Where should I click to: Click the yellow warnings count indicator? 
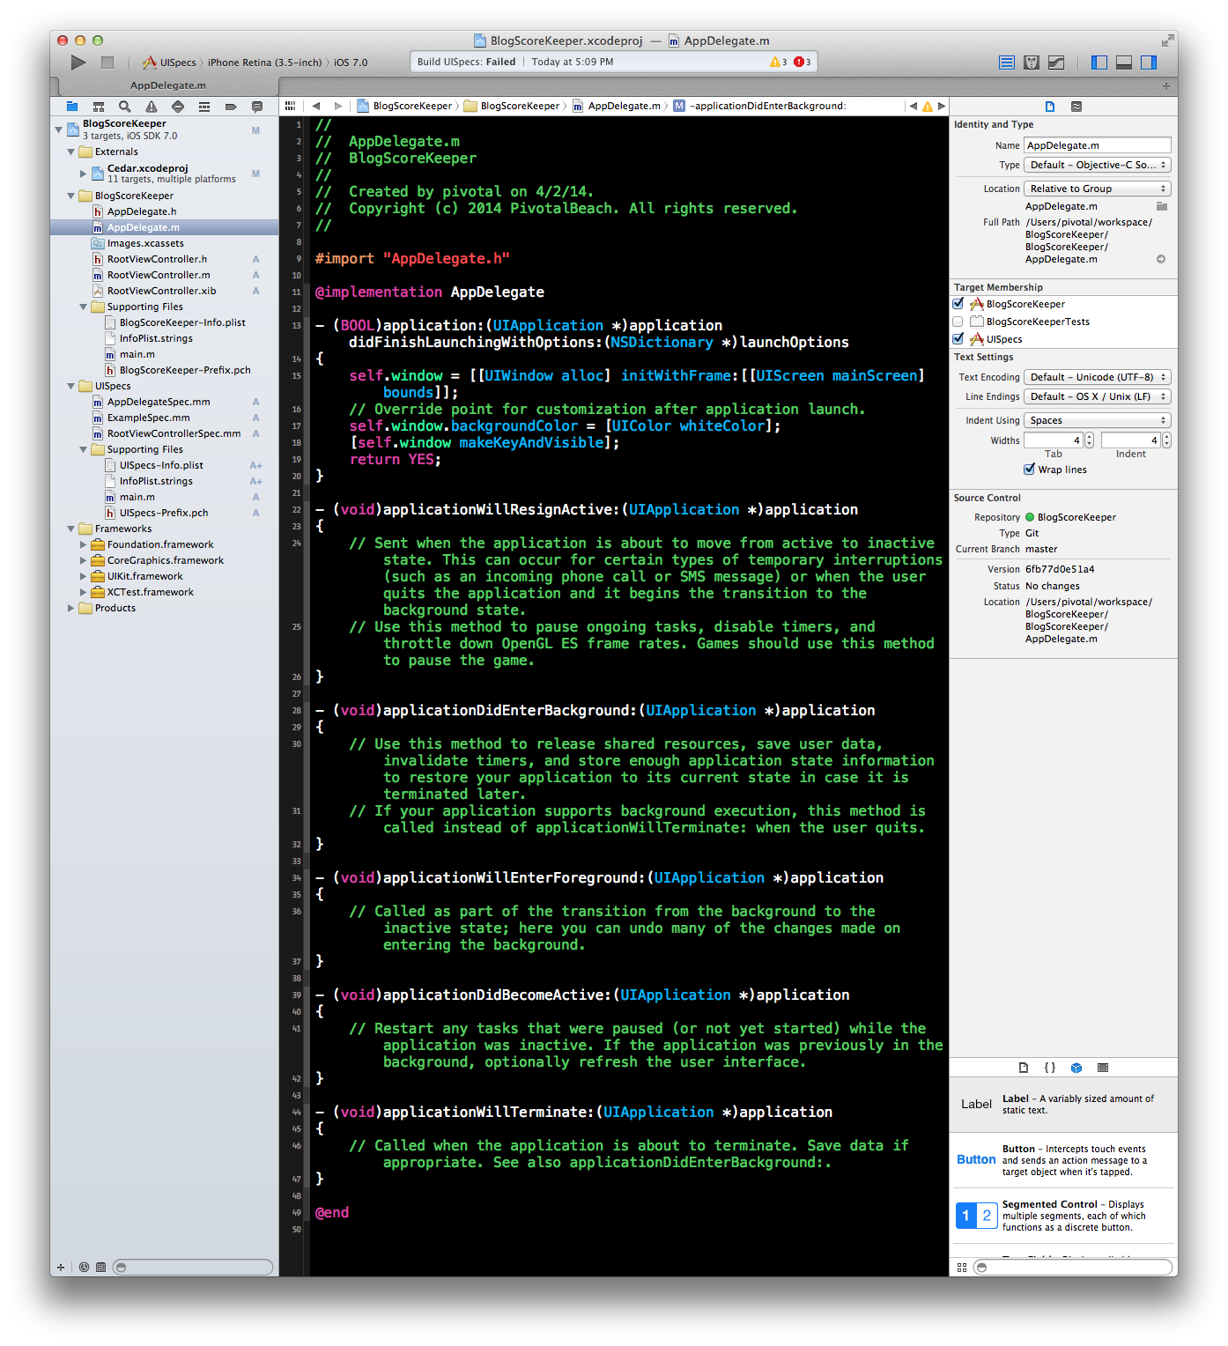(x=779, y=62)
